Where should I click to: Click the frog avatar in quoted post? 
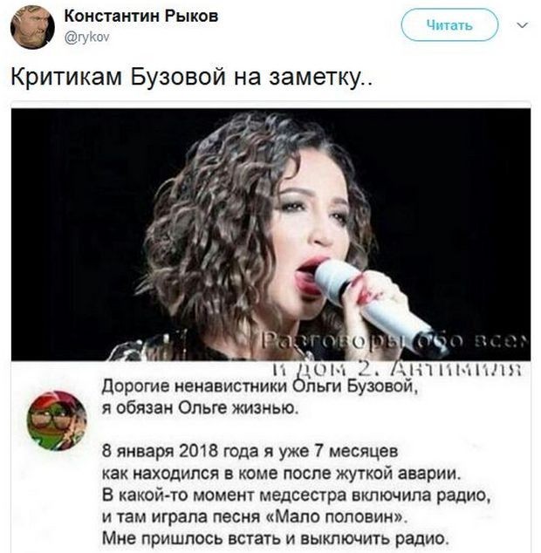(x=57, y=420)
